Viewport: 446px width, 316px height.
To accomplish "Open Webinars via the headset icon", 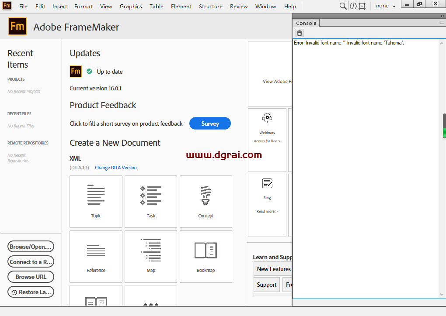I will (x=267, y=118).
